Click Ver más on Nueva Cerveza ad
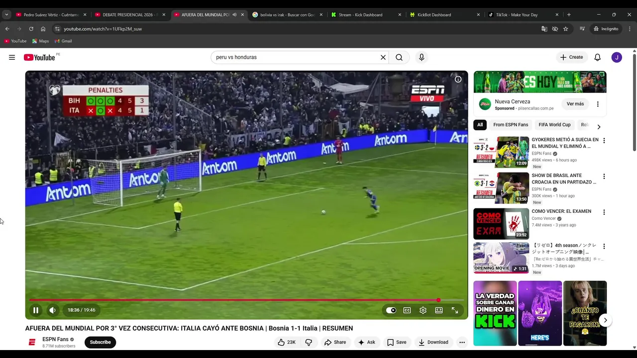This screenshot has height=358, width=637. point(575,104)
